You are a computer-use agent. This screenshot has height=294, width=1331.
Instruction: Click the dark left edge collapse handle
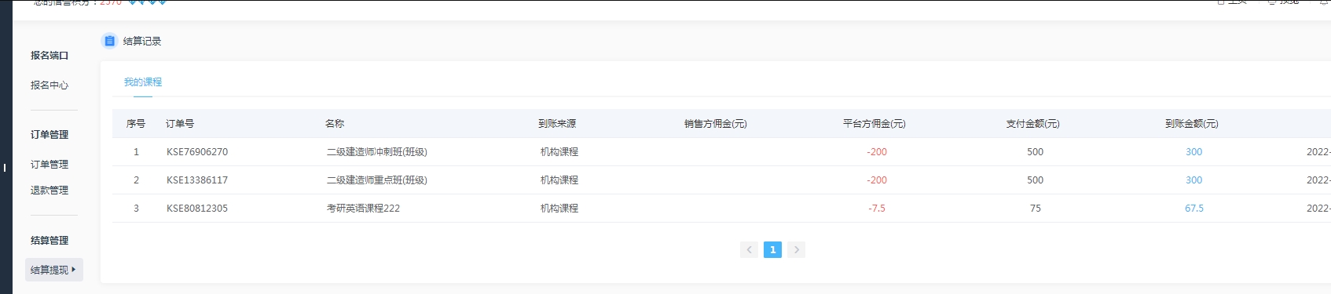click(5, 167)
